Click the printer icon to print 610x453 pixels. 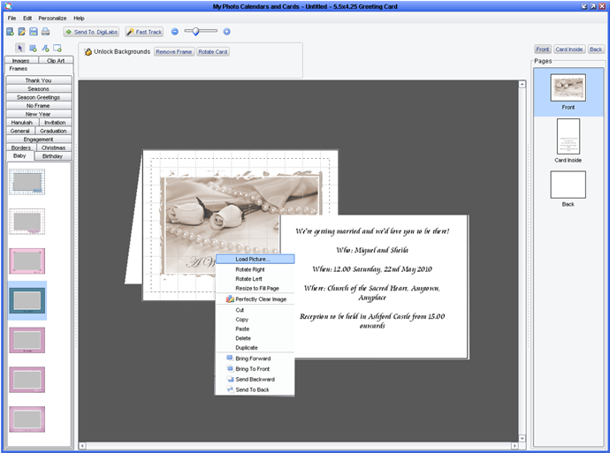coord(45,32)
